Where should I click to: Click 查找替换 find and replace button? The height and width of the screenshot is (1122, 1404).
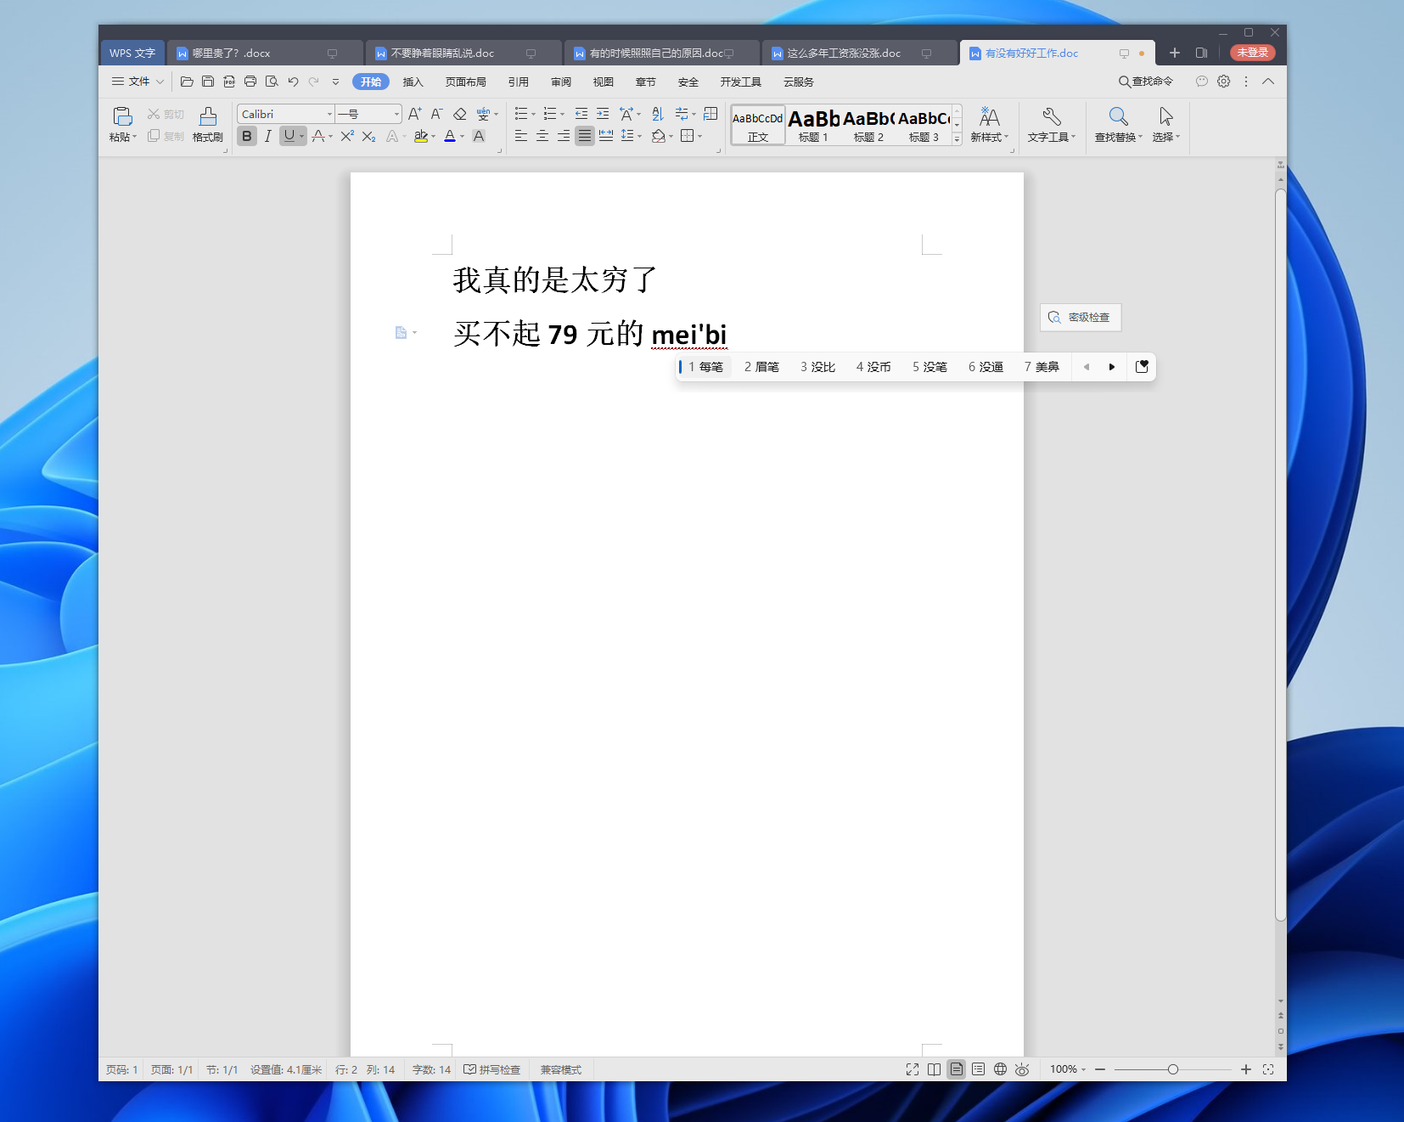point(1118,124)
